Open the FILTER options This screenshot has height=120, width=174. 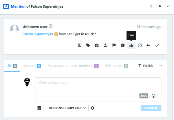point(145,66)
